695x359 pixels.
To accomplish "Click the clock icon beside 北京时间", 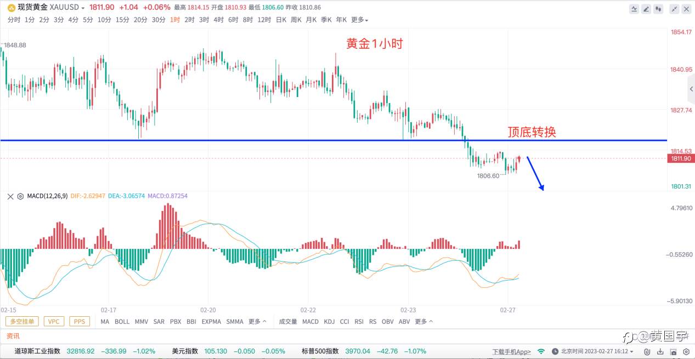I will pos(555,351).
